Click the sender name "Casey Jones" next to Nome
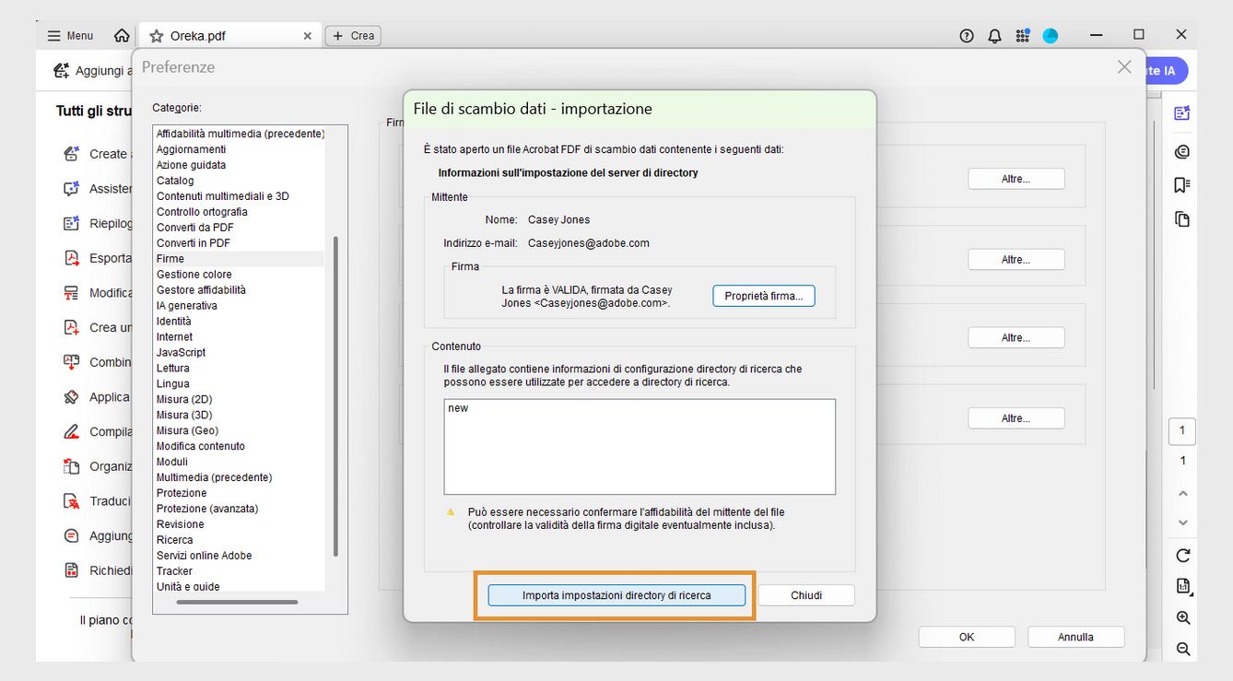1233x681 pixels. [558, 220]
